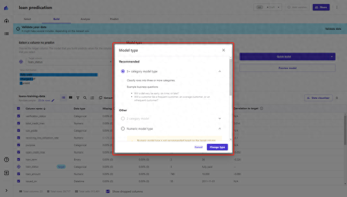Viewport: 347px width, 197px height.
Task: Open the three-dot more options menu
Action: (337, 7)
